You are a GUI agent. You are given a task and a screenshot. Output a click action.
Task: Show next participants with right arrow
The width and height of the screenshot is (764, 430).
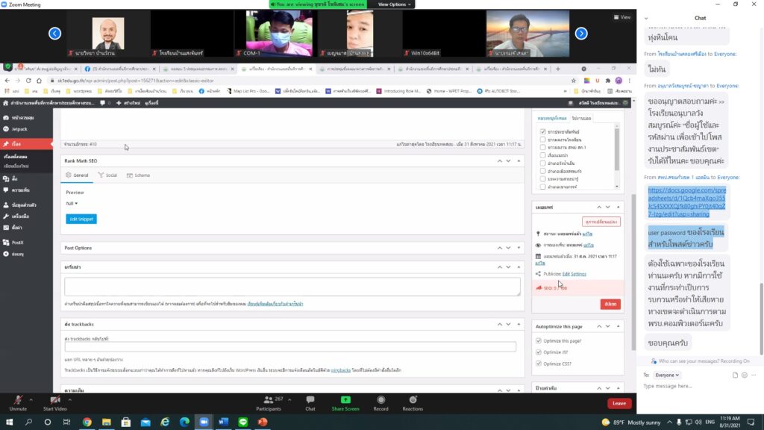point(581,34)
